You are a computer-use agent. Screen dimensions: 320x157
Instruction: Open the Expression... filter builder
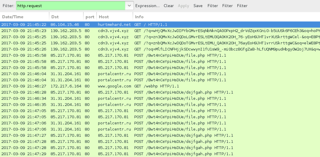[147, 6]
